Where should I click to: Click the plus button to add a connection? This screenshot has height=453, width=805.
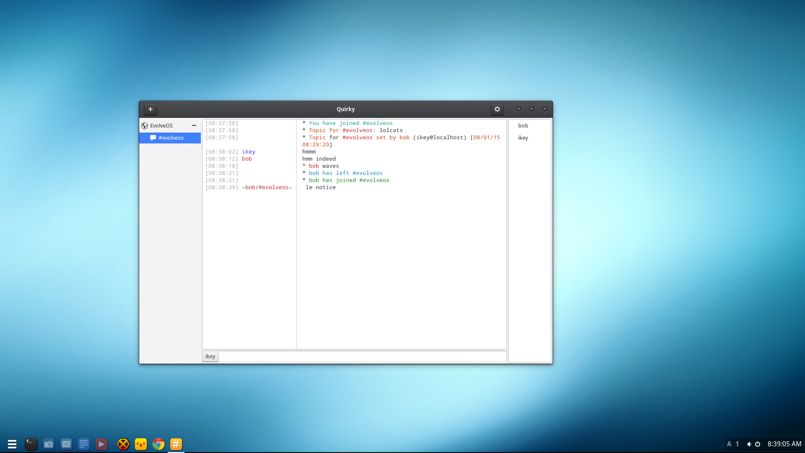(x=151, y=109)
